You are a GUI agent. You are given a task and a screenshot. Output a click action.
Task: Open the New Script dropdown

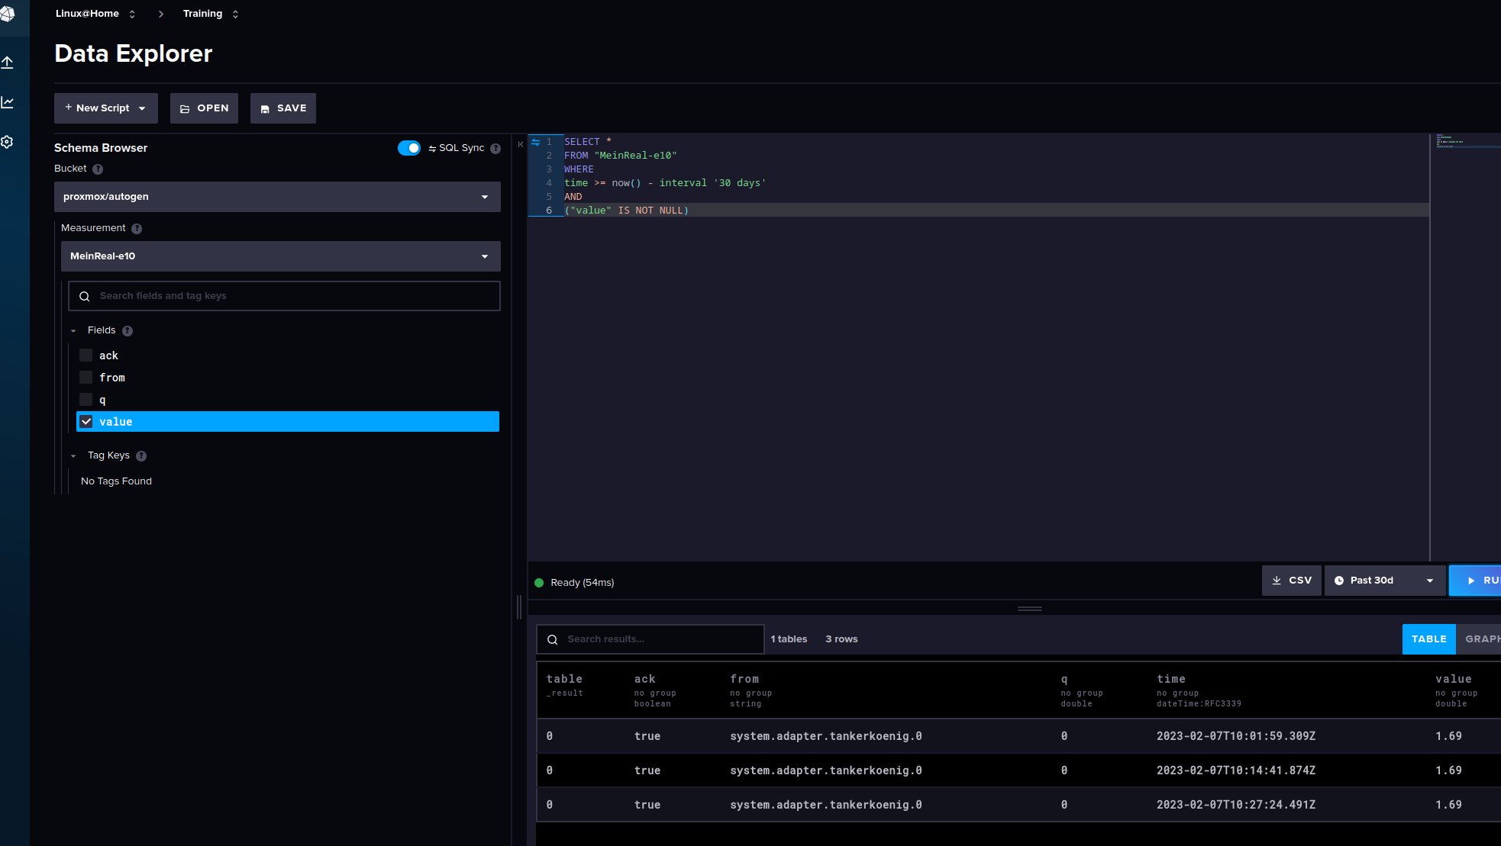106,108
